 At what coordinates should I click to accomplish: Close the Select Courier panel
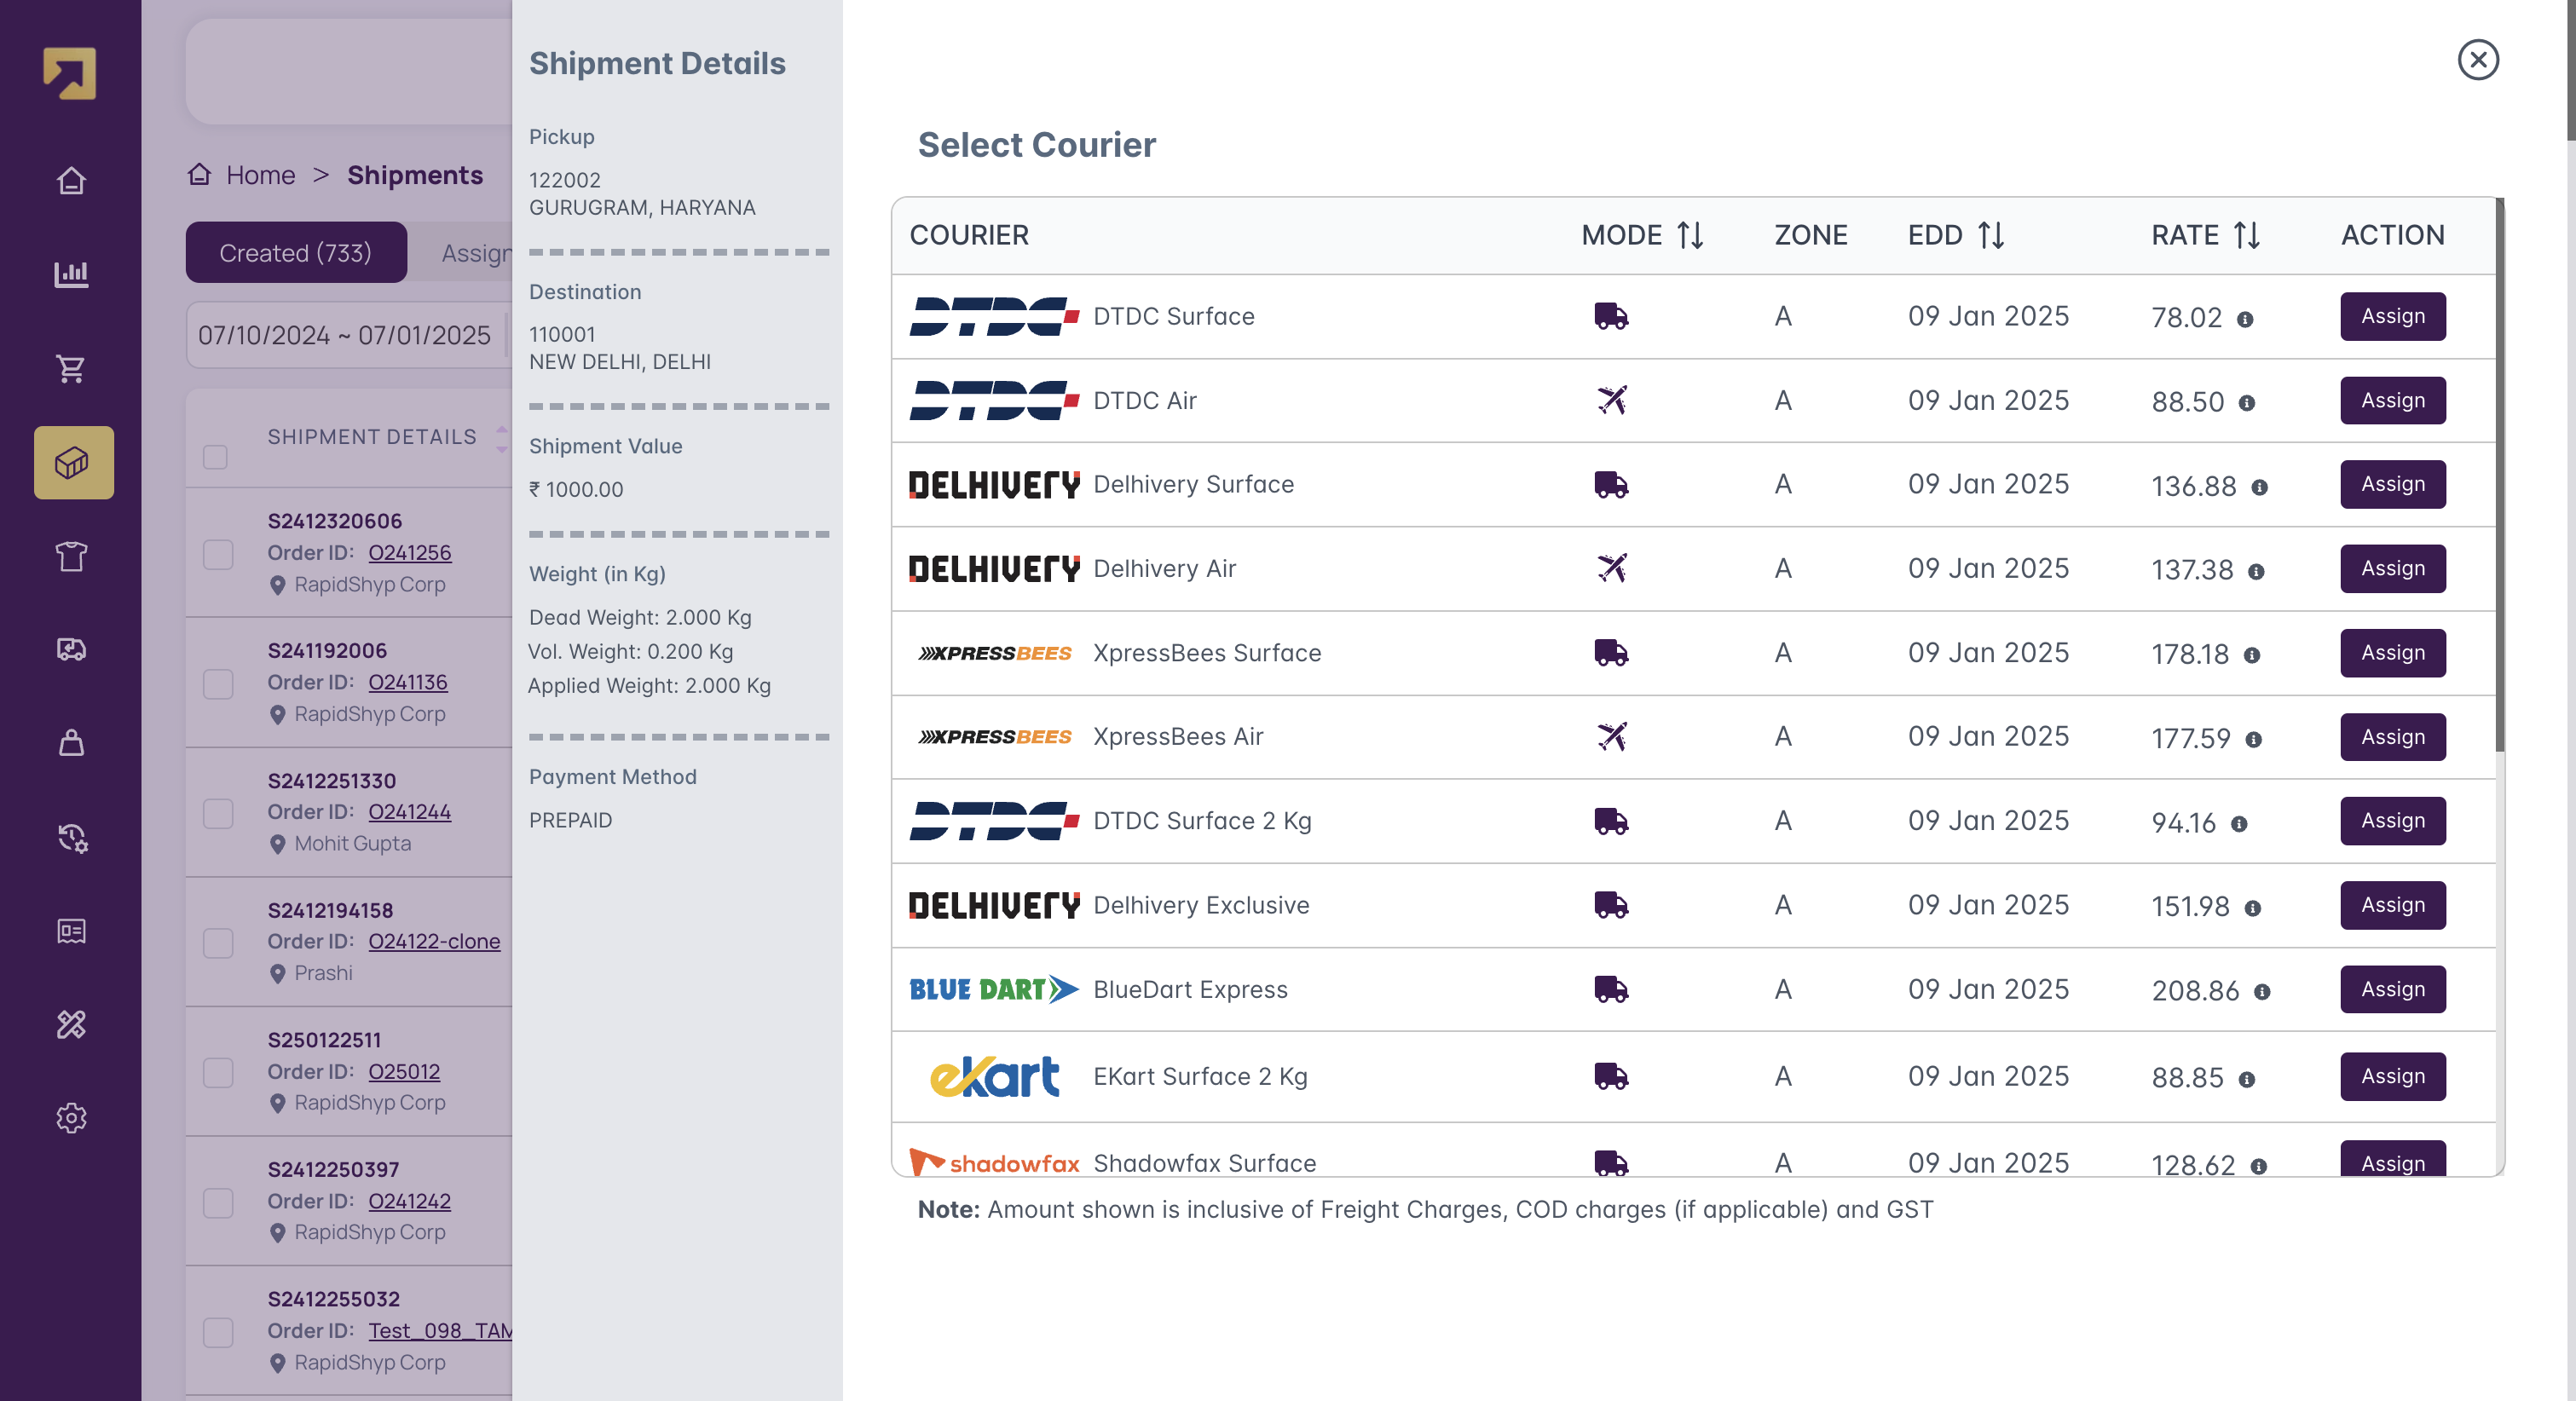(2478, 60)
